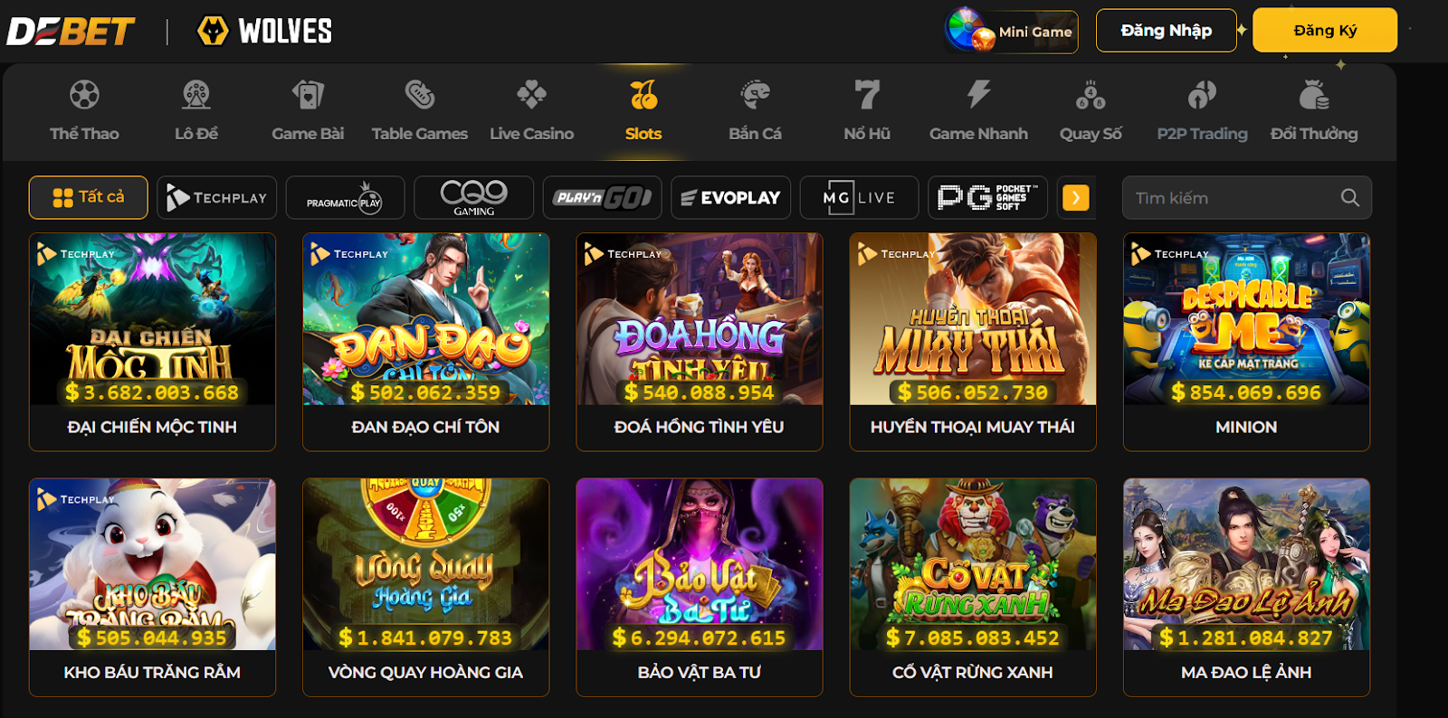Click the search magnifier icon
This screenshot has width=1448, height=718.
pos(1349,198)
